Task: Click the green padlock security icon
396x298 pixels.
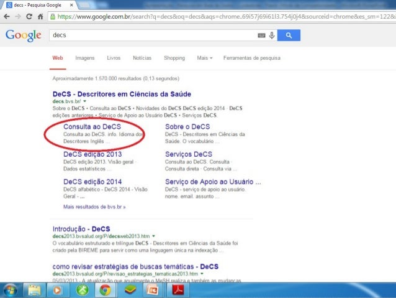Action: (53, 17)
